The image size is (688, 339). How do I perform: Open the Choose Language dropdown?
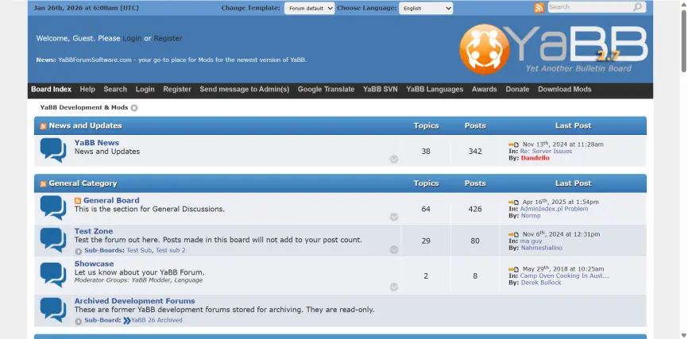426,8
